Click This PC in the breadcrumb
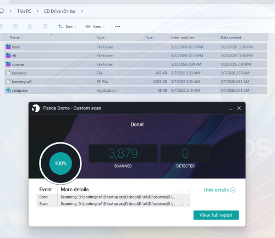Viewport: 275px width, 238px height. (x=24, y=11)
